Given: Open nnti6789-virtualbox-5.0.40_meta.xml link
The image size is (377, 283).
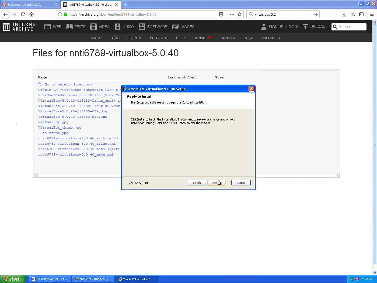Looking at the screenshot, I should 76,154.
